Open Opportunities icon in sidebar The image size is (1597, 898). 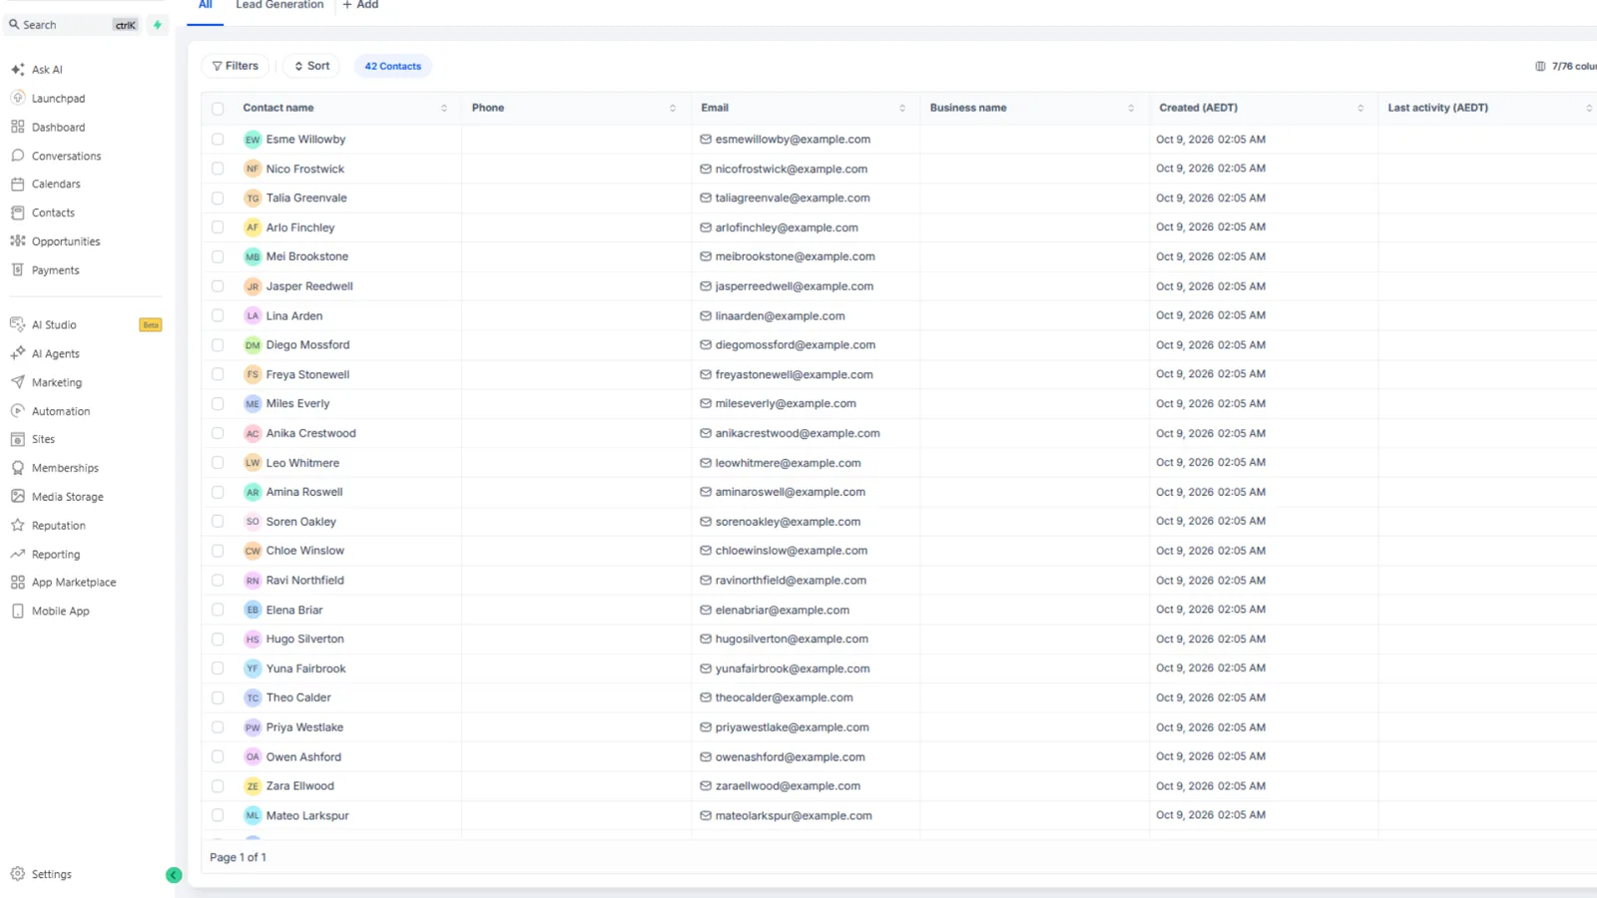click(x=18, y=241)
